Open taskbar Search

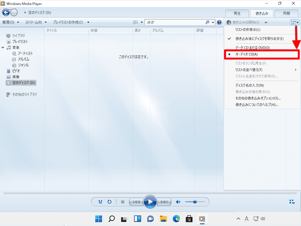click(112, 219)
